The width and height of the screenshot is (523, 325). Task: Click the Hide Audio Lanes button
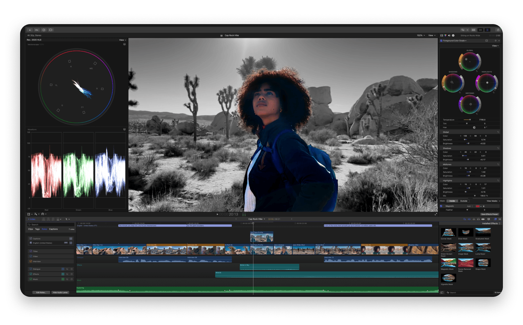tap(60, 292)
